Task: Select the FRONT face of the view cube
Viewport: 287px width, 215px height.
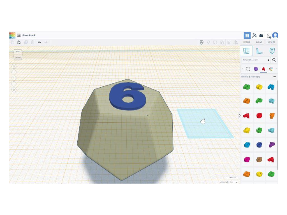Action: 18,57
